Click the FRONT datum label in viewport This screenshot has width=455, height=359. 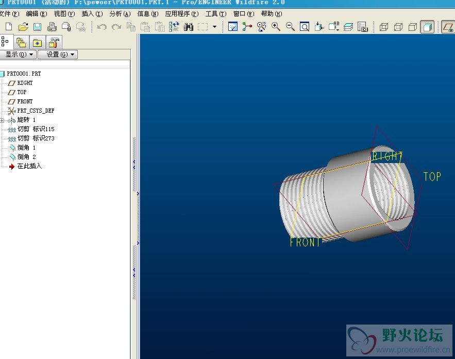tap(305, 242)
